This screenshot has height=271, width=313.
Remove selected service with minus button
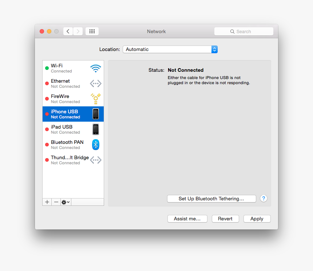click(56, 202)
